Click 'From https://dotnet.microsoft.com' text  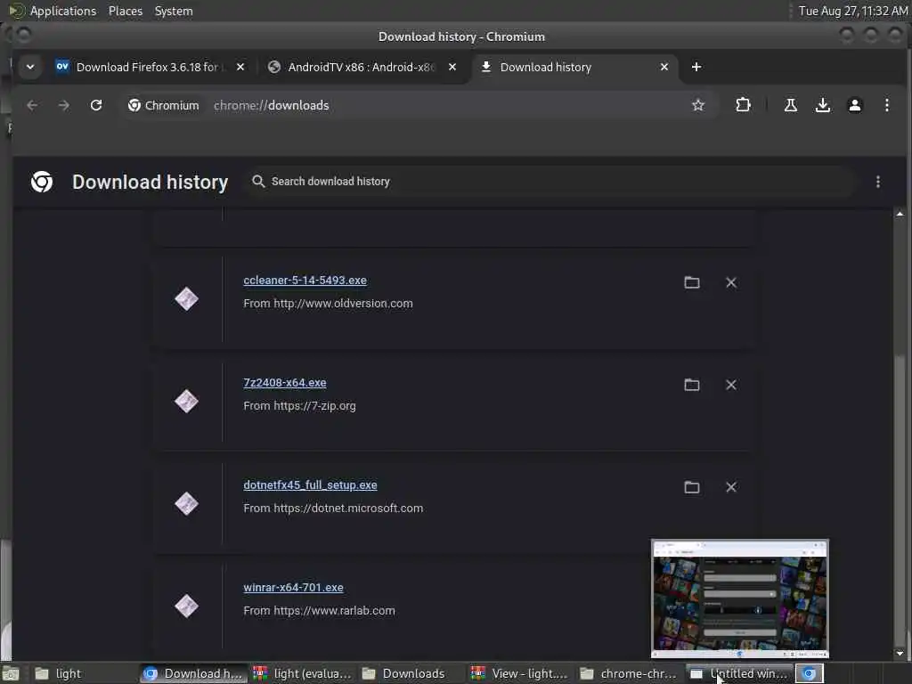click(x=333, y=509)
